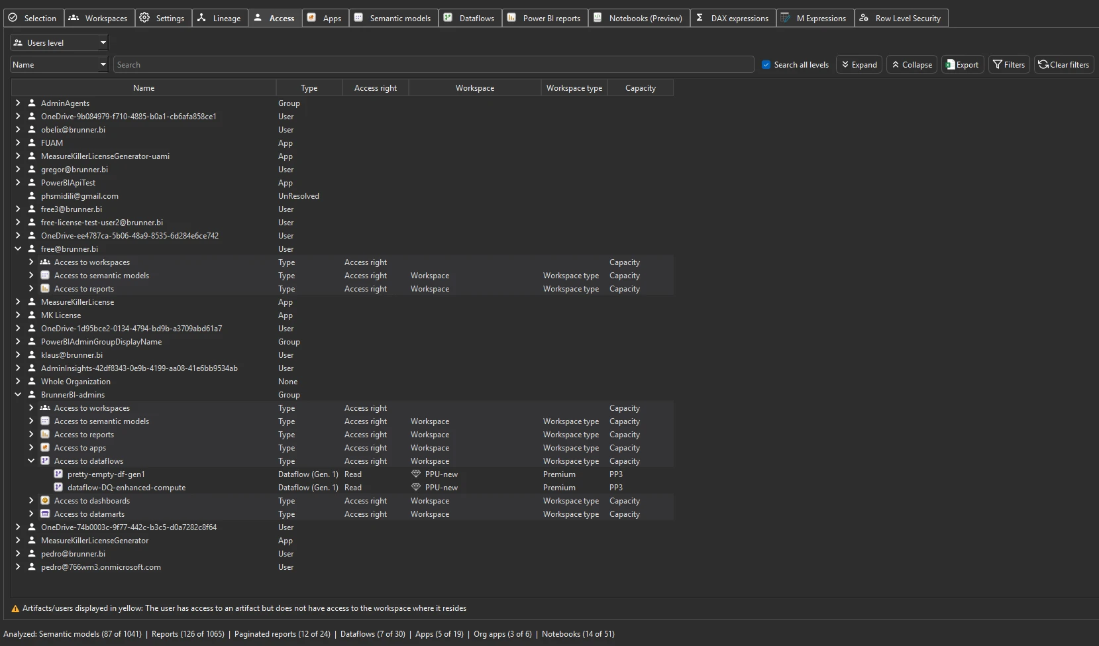Expand the Whole Organization row
This screenshot has height=646, width=1099.
tap(18, 381)
